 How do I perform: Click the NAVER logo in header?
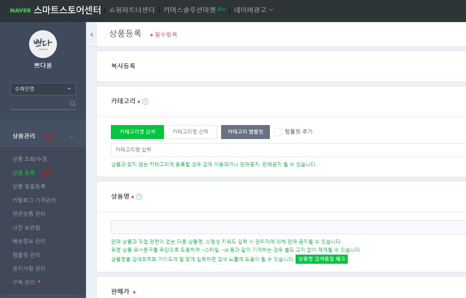click(20, 10)
